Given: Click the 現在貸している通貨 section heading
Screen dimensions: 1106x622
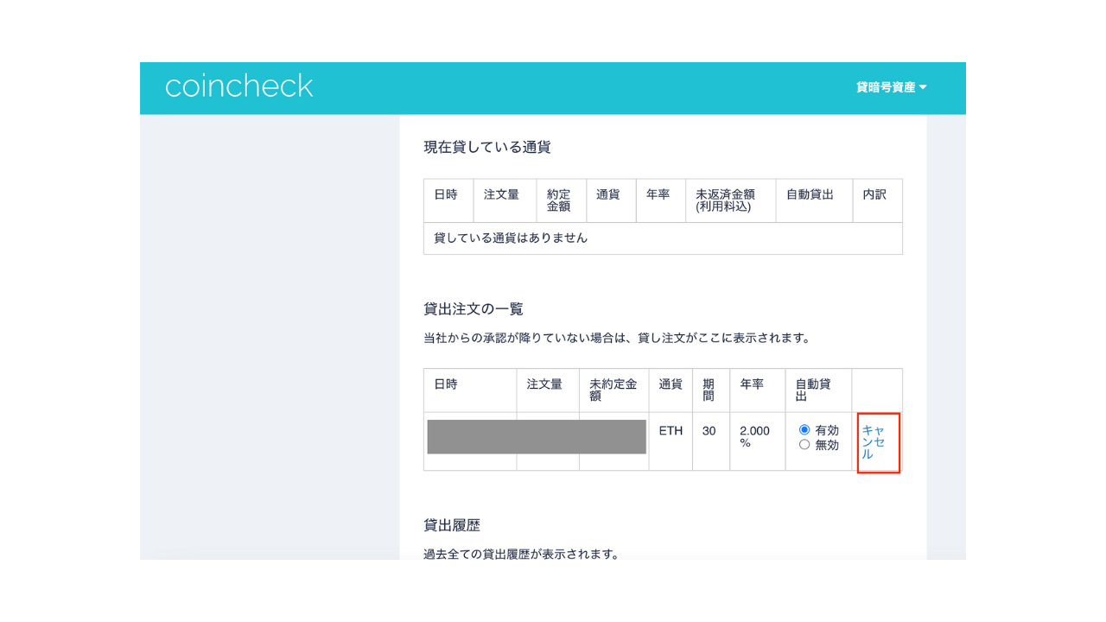Looking at the screenshot, I should point(487,147).
